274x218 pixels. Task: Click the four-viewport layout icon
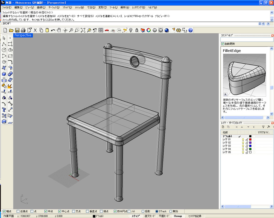tap(101, 30)
